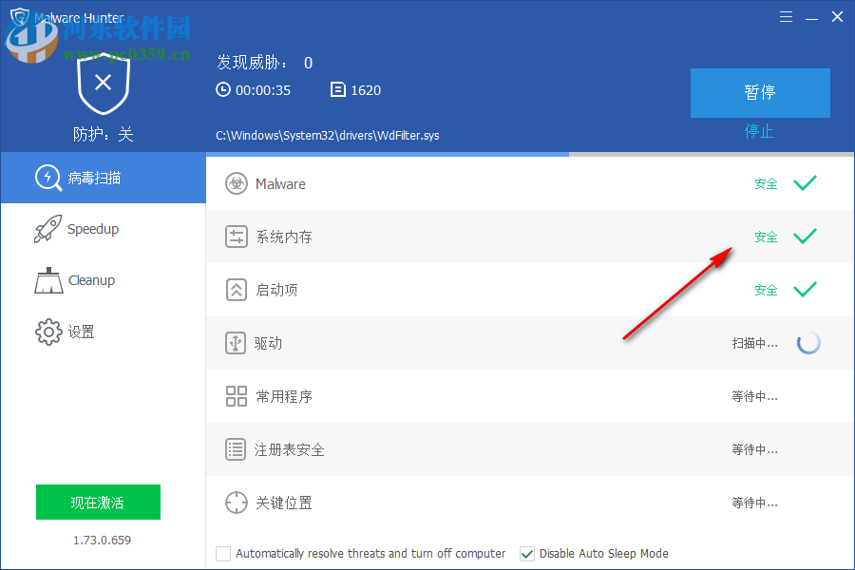The width and height of the screenshot is (855, 570).
Task: Click the shield icon showing 防护：关
Action: click(x=103, y=84)
